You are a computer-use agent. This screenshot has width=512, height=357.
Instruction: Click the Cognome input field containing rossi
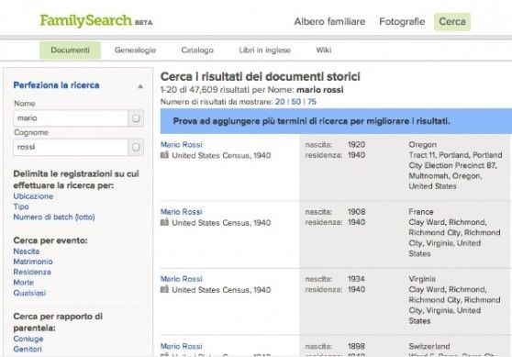71,148
